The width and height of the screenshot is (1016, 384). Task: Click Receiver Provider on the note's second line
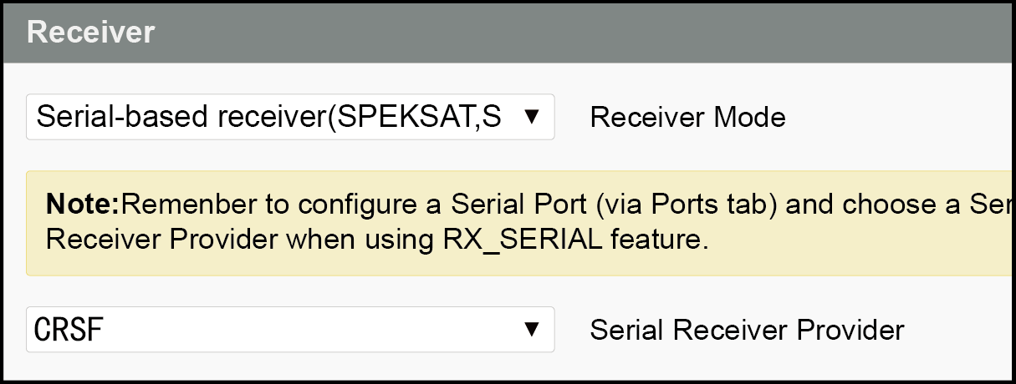[161, 240]
